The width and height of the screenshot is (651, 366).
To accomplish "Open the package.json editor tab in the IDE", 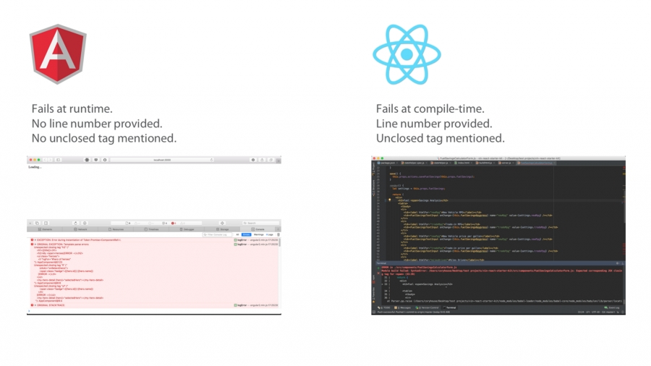I will pyautogui.click(x=388, y=163).
